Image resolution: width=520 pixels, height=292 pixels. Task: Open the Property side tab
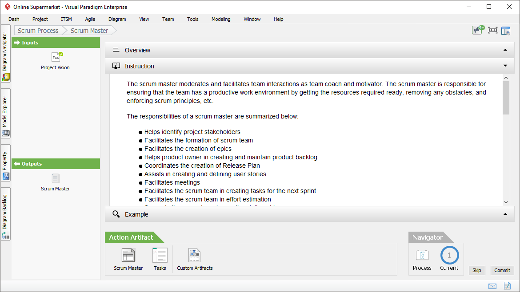pyautogui.click(x=5, y=162)
